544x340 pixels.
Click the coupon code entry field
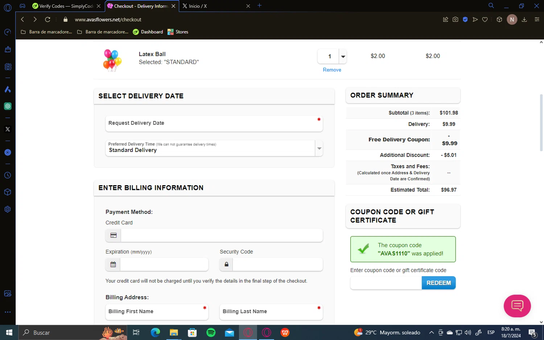coord(386,283)
